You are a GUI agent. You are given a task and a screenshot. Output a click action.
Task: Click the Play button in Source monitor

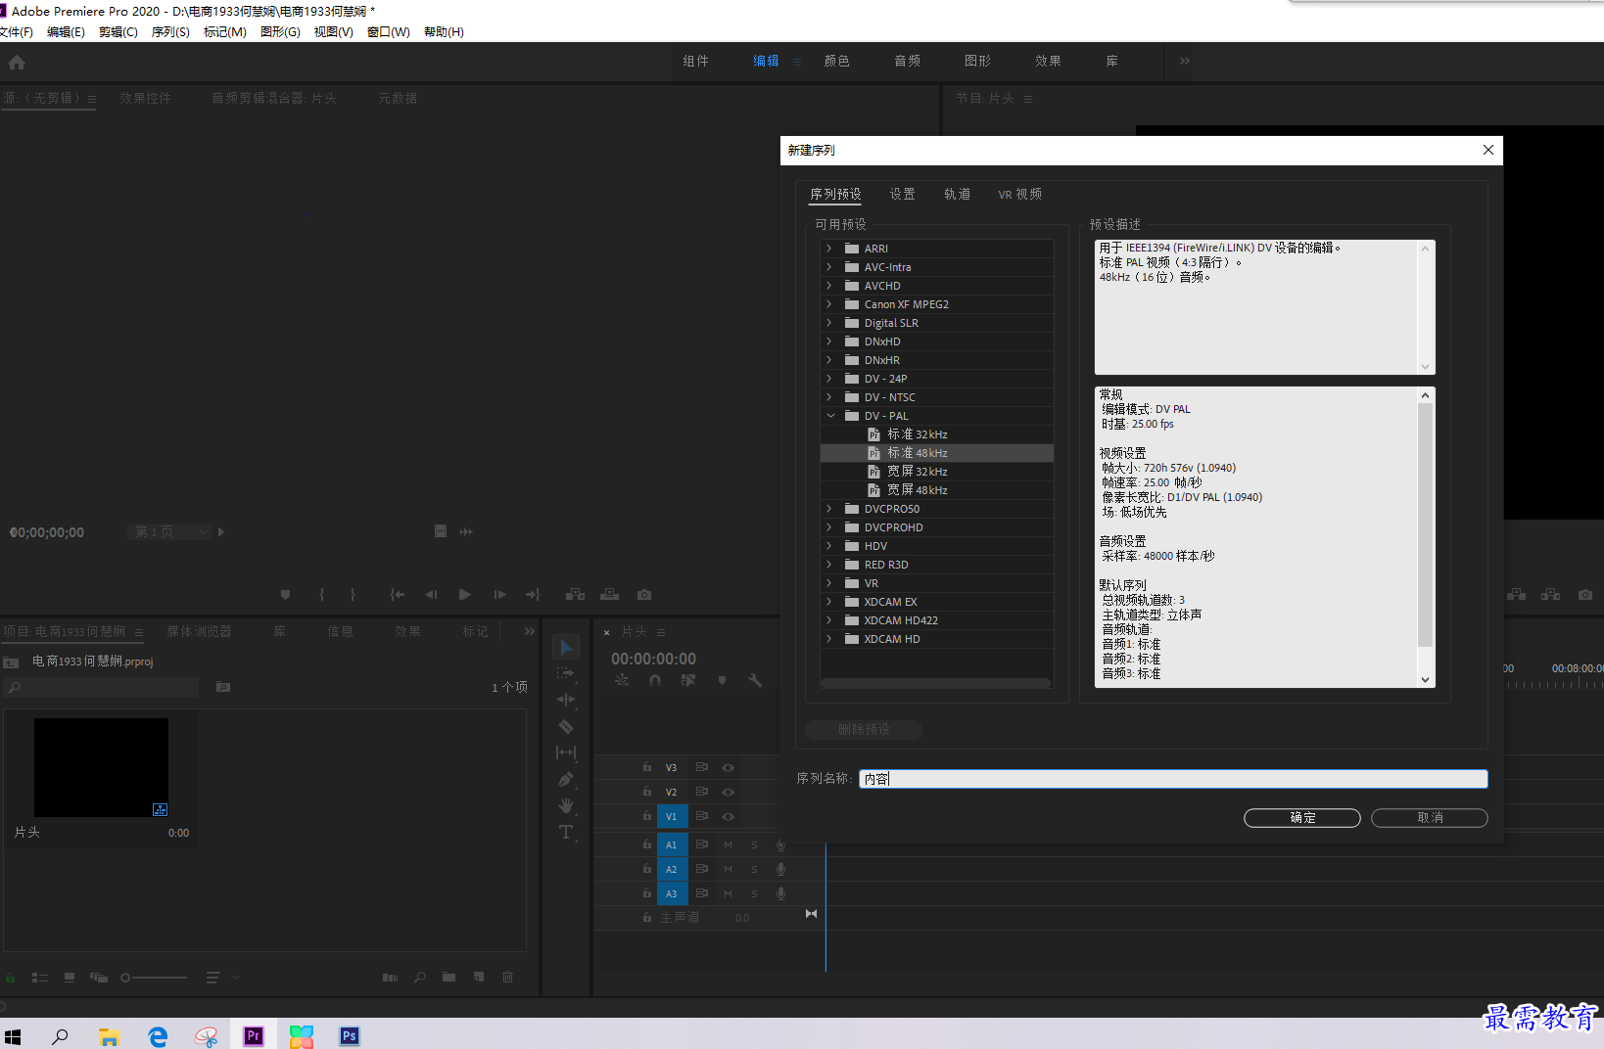pos(465,594)
